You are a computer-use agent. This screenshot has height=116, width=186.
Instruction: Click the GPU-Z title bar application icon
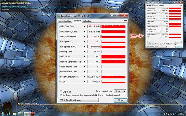(59, 16)
